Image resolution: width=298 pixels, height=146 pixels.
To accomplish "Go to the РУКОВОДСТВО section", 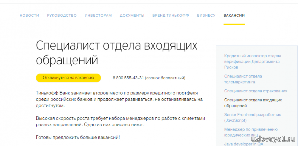I will pos(62,15).
